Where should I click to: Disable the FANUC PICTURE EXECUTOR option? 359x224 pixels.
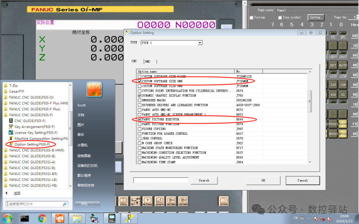click(139, 119)
